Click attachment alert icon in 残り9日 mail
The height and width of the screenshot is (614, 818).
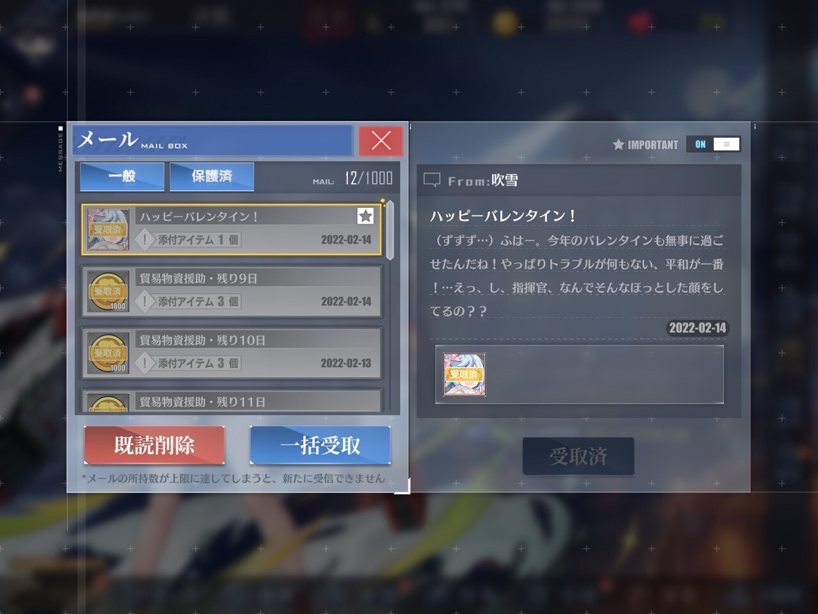coord(145,301)
